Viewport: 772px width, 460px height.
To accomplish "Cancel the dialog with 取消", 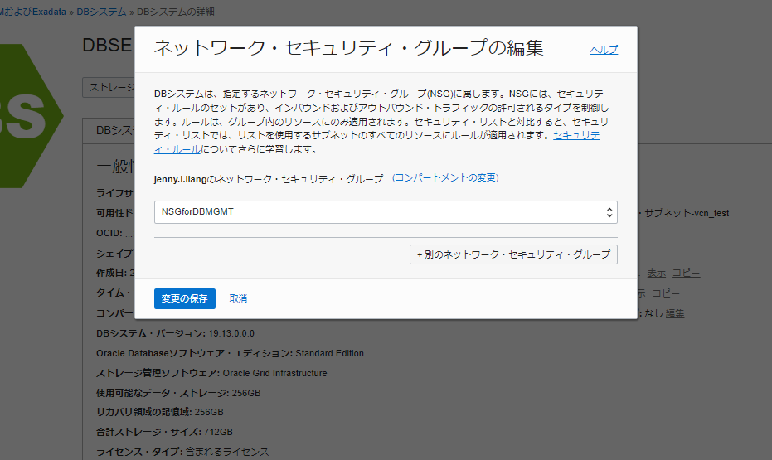I will pyautogui.click(x=238, y=298).
